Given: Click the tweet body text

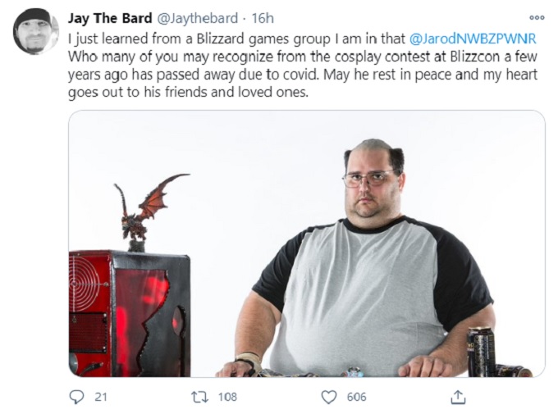Looking at the screenshot, I should (303, 66).
